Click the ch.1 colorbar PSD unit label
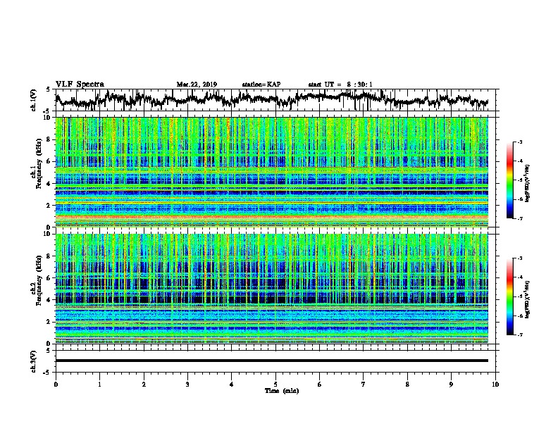Image resolution: width=558 pixels, height=431 pixels. (x=527, y=183)
